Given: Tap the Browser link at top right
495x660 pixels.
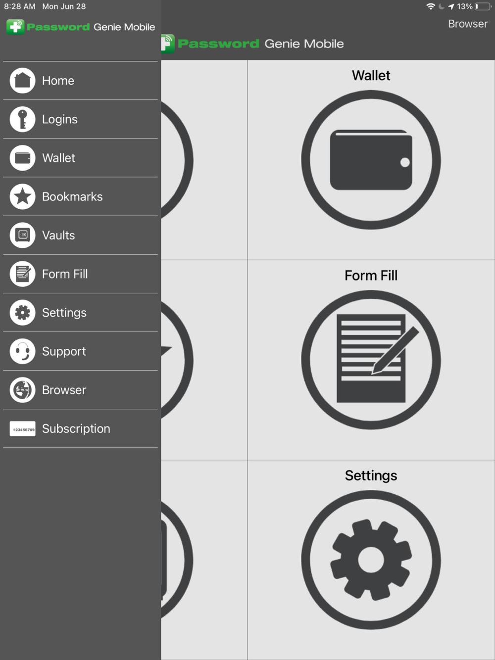Looking at the screenshot, I should [x=467, y=24].
